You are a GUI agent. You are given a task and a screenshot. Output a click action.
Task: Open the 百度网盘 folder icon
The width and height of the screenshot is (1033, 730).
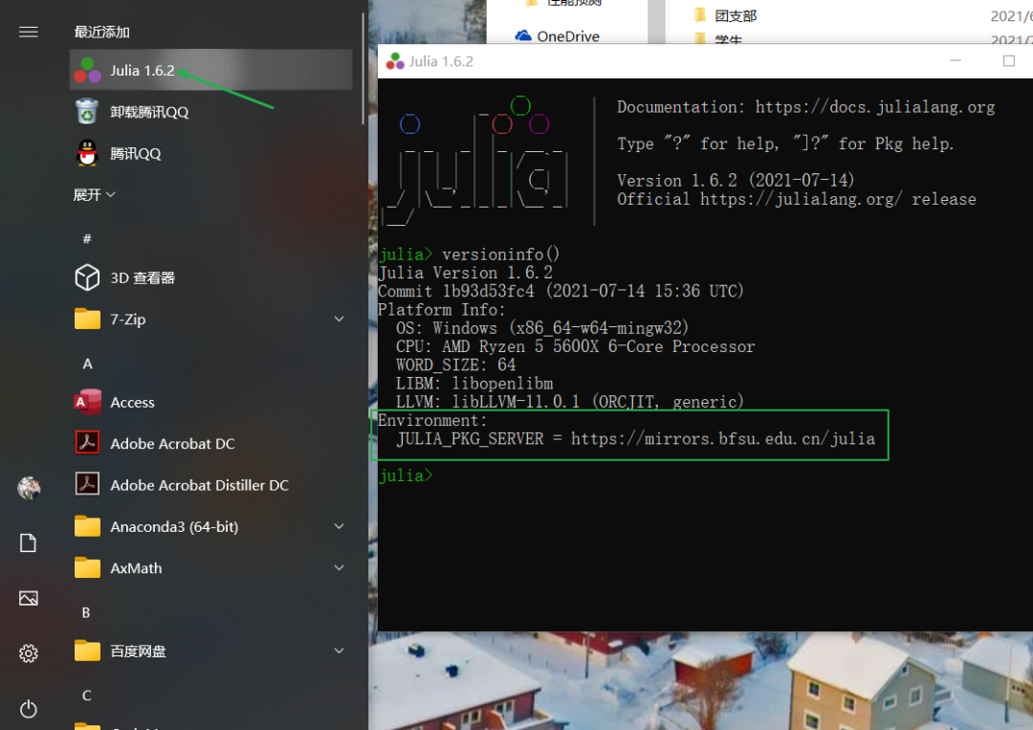pyautogui.click(x=87, y=652)
